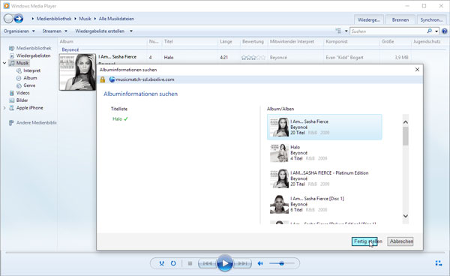Select I AM...SASHA FIERCE - Platinum Edition result

pos(324,178)
